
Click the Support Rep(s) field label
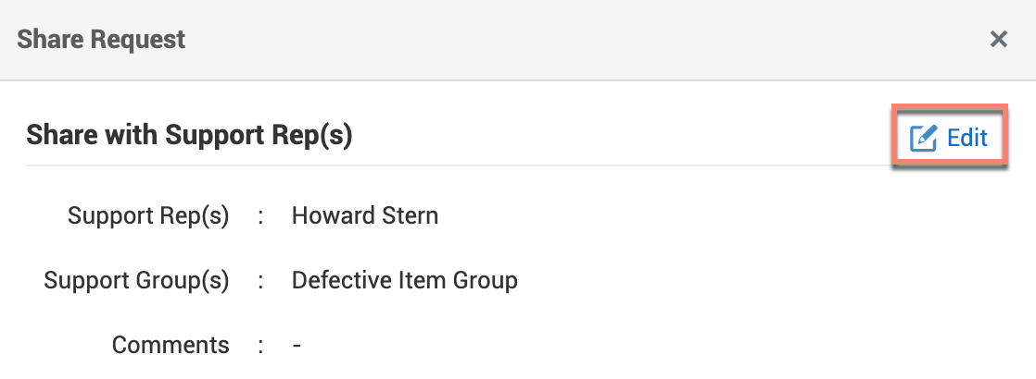148,216
